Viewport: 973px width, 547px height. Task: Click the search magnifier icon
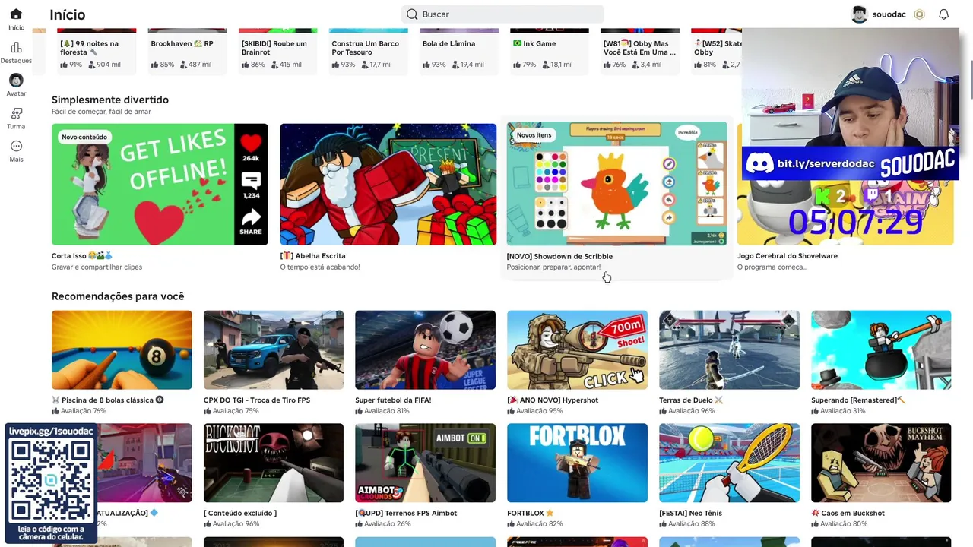(412, 14)
